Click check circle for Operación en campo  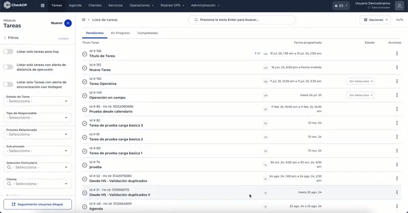pos(85,96)
